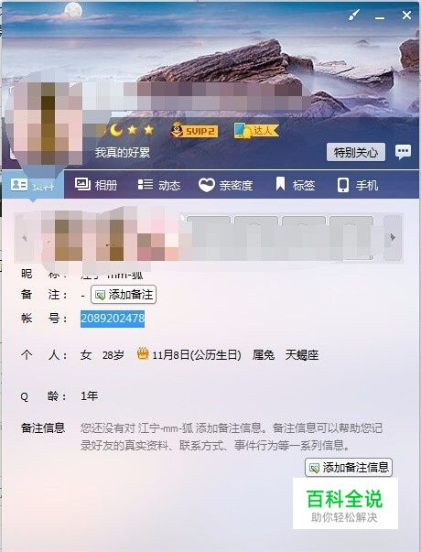
Task: Open the 相册 album tab
Action: (x=96, y=185)
